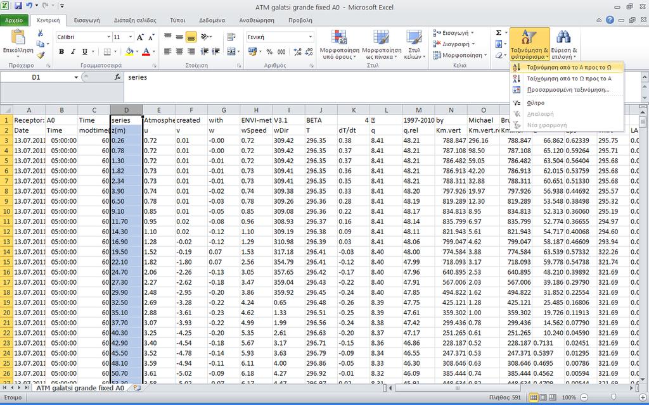Open Εύρεση & επιλογή binoculars
Image resolution: width=649 pixels, height=405 pixels.
pyautogui.click(x=563, y=44)
